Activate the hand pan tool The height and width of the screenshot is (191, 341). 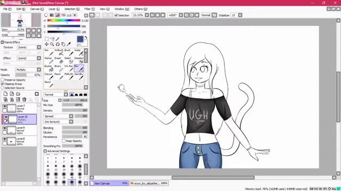click(63, 44)
